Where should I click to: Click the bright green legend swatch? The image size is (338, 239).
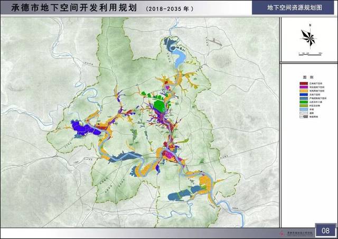coord(304,102)
